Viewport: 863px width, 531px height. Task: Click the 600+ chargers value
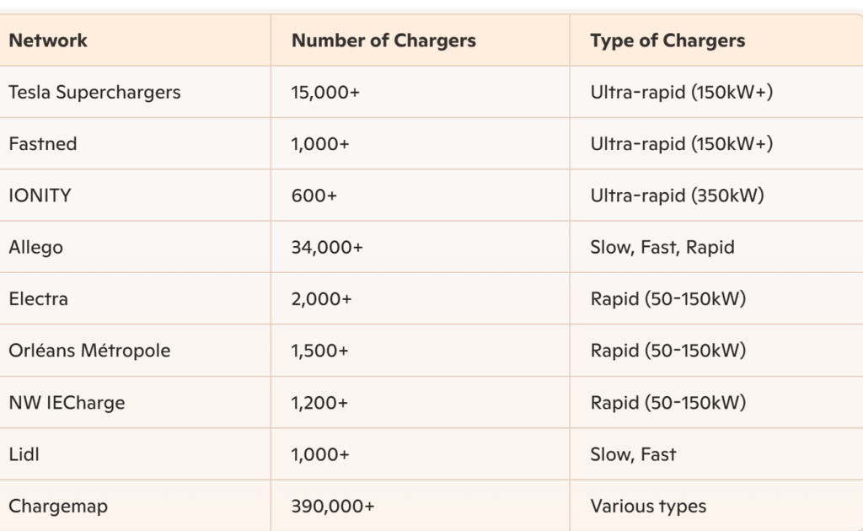(x=314, y=196)
